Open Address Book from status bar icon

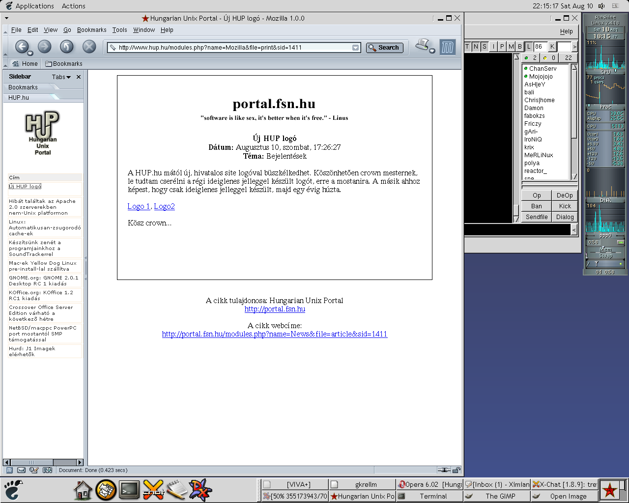tap(47, 470)
